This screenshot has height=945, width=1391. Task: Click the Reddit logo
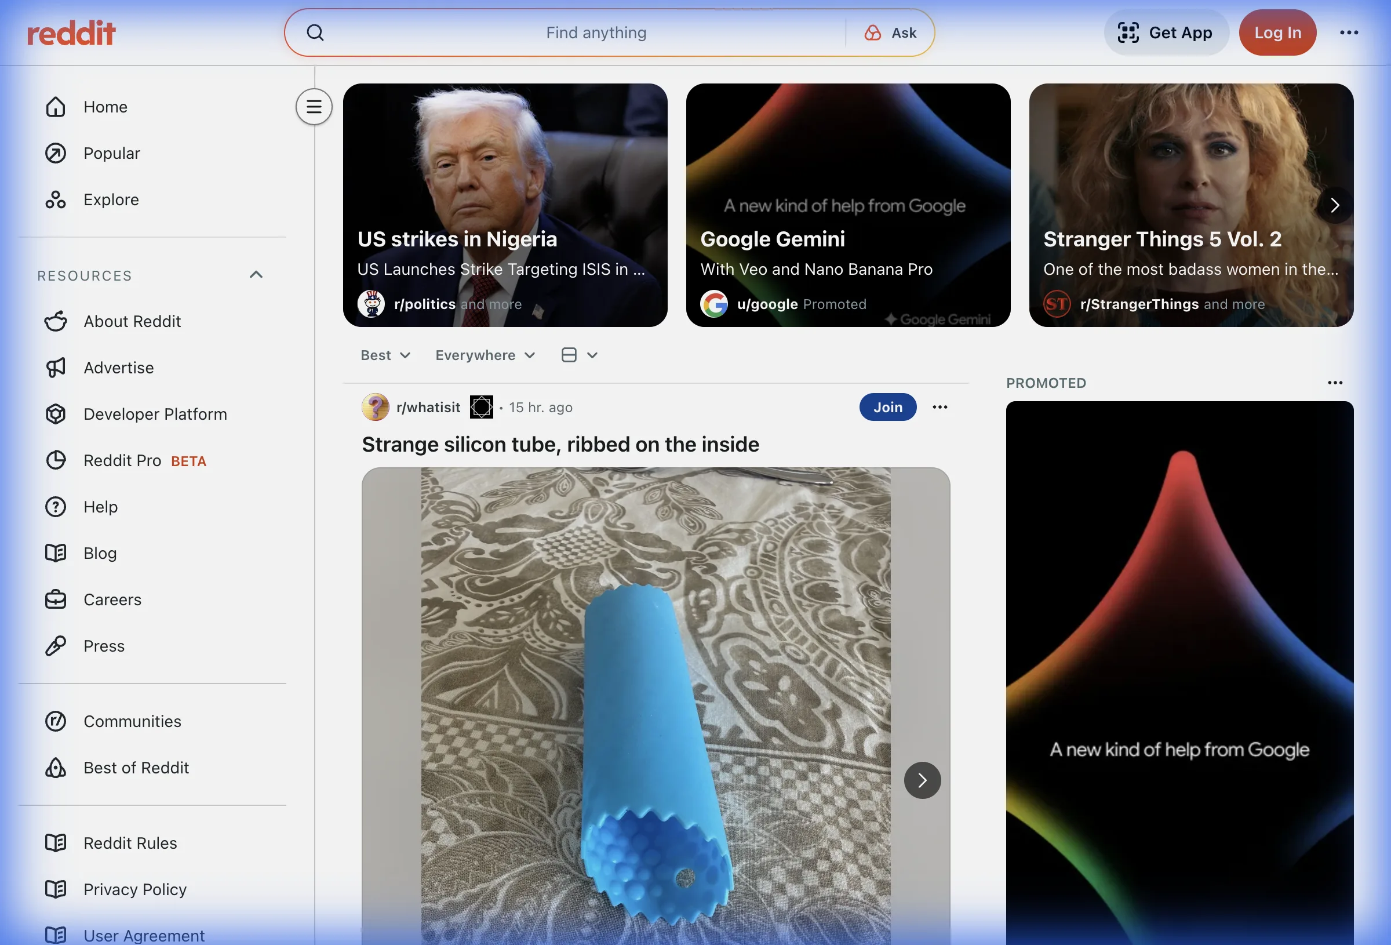tap(71, 32)
